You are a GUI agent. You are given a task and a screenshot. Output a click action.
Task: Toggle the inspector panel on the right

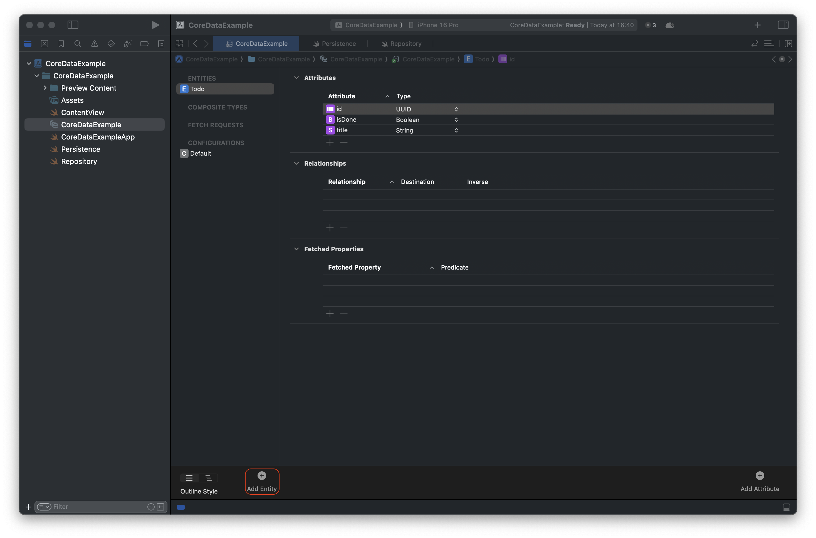783,25
